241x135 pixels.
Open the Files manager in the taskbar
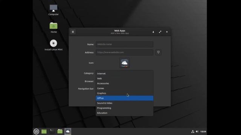(60, 131)
